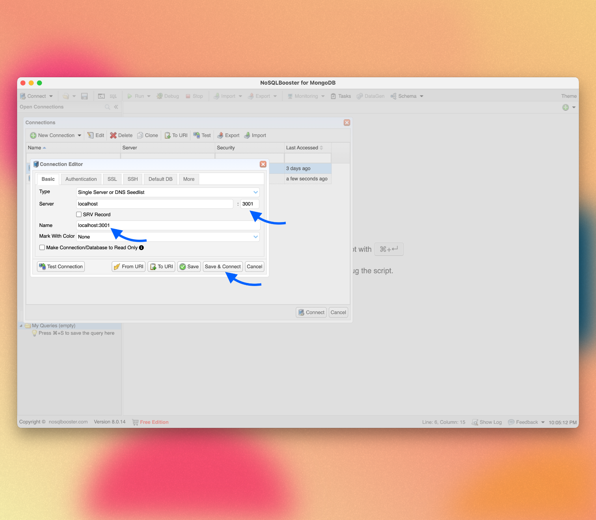Open the nosqlbooster.com link

coord(68,422)
